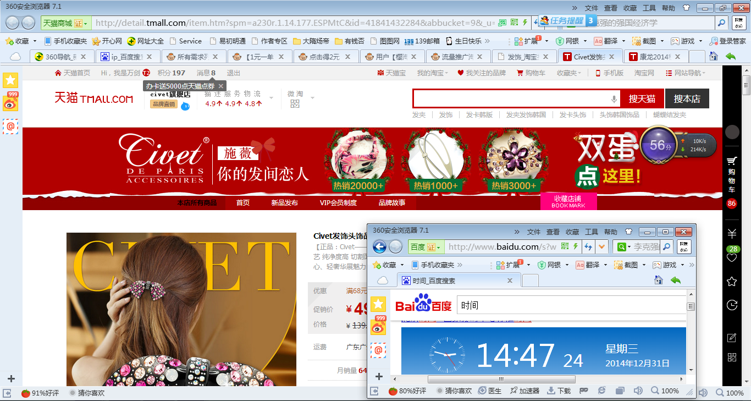
Task: Open 天猫首页 link on Tmall top bar
Action: (73, 73)
